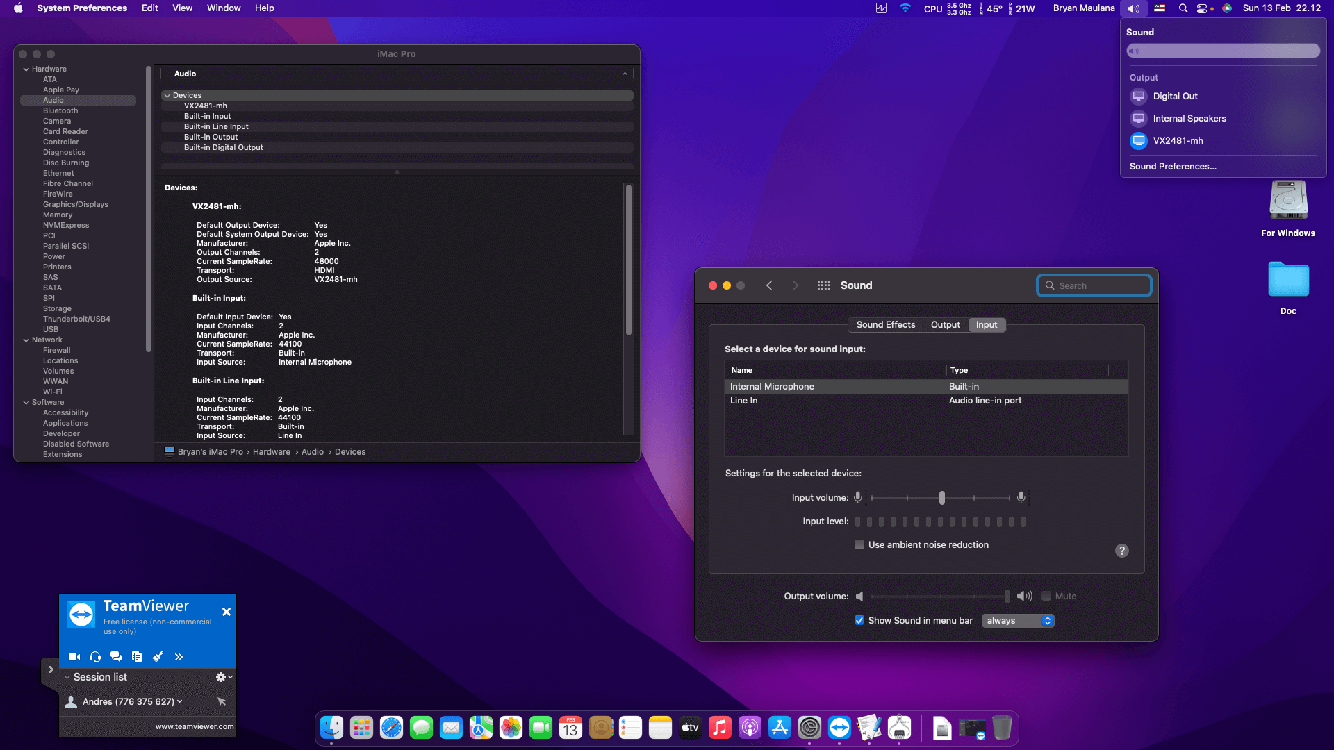Open the 'always' menu bar dropdown
Viewport: 1334px width, 750px height.
pyautogui.click(x=1018, y=621)
